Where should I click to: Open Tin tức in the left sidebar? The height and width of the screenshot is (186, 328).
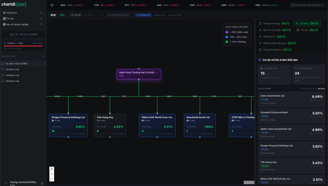pyautogui.click(x=23, y=19)
